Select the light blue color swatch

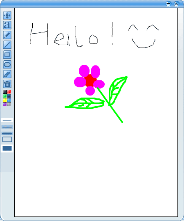(9, 100)
